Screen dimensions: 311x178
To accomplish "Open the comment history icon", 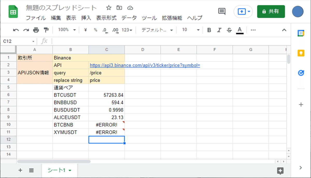I will [x=222, y=11].
